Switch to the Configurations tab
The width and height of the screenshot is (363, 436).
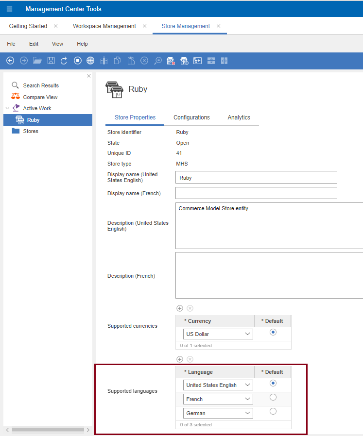click(191, 117)
